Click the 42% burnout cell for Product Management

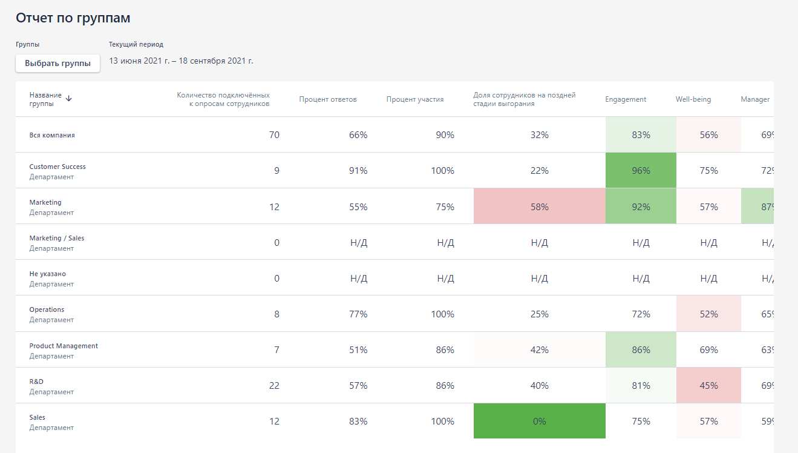point(540,349)
